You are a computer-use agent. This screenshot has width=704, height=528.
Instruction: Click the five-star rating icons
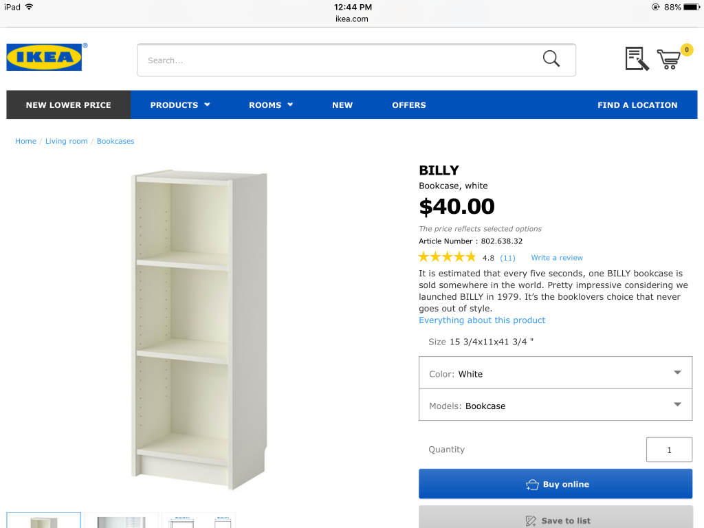(x=447, y=257)
